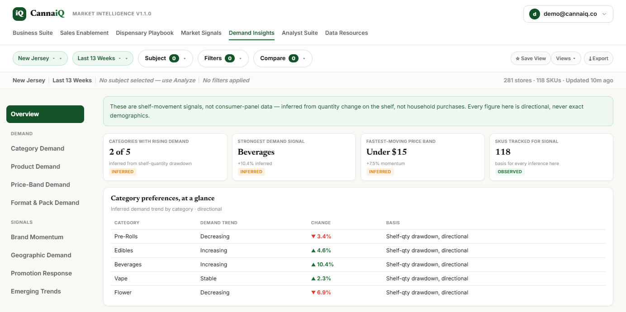Screen dimensions: 626x312
Task: Open the Dispensary Playbook tab
Action: [x=145, y=33]
